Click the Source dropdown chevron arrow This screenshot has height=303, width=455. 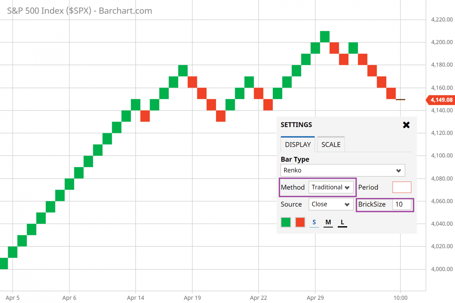[x=347, y=204]
